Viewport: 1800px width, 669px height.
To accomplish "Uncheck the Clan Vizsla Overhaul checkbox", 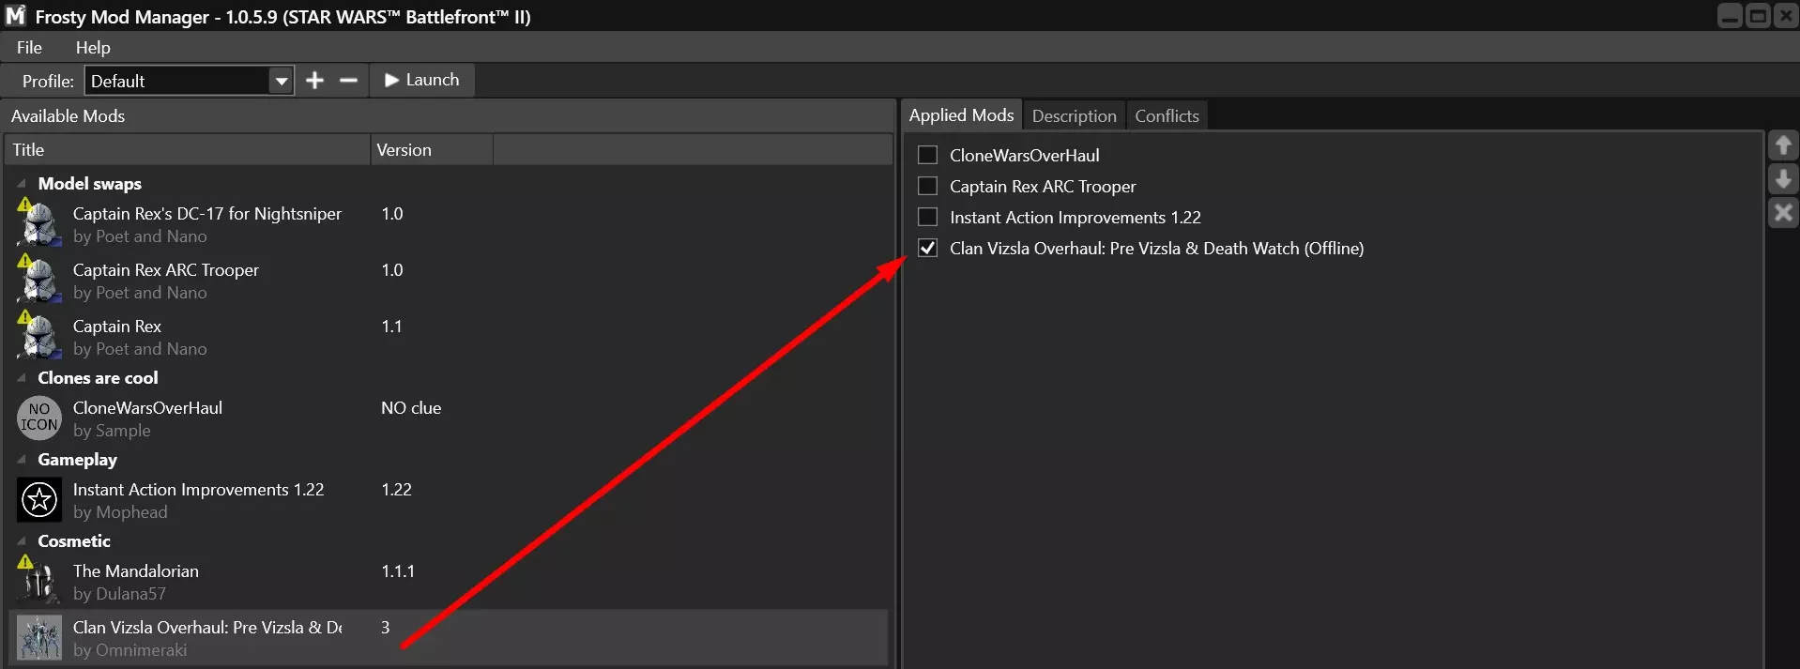I will [927, 248].
